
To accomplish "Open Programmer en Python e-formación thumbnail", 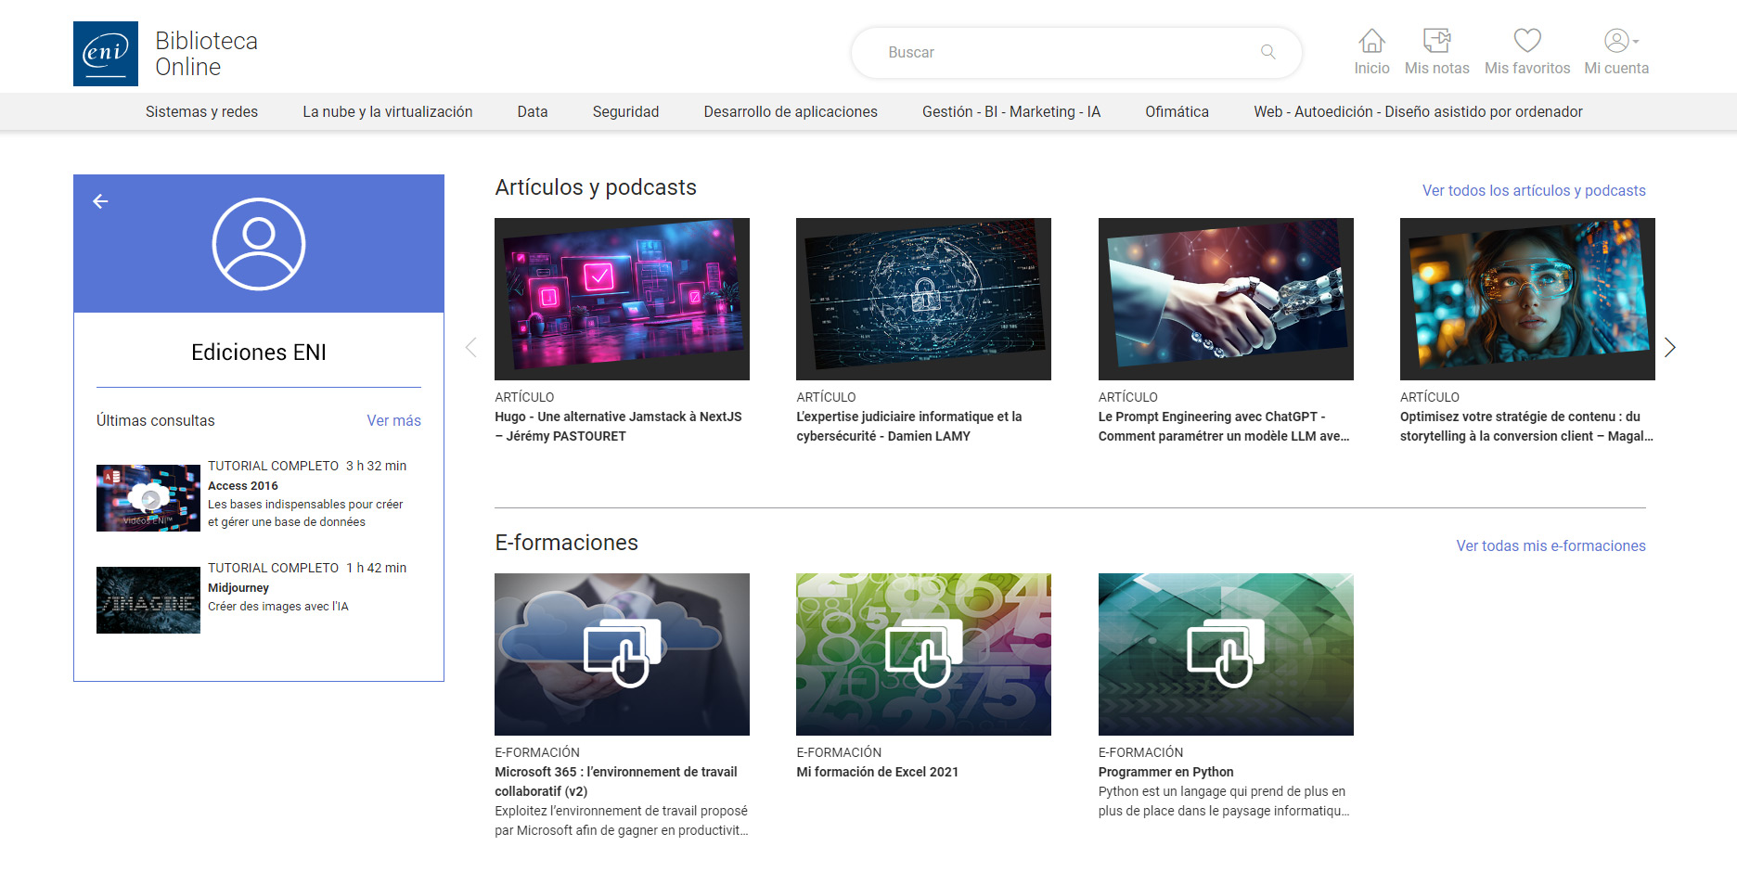I will (x=1225, y=654).
